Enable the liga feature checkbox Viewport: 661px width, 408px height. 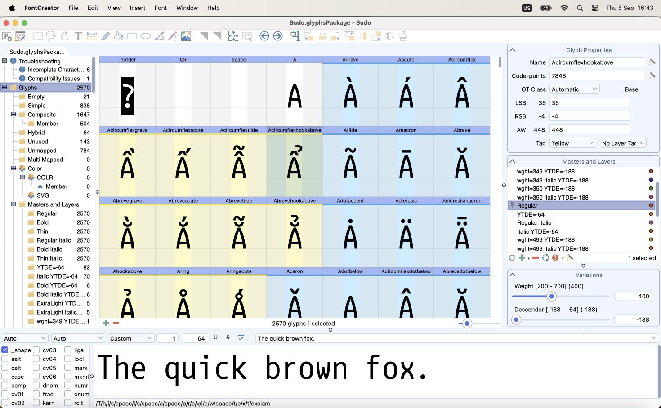68,350
